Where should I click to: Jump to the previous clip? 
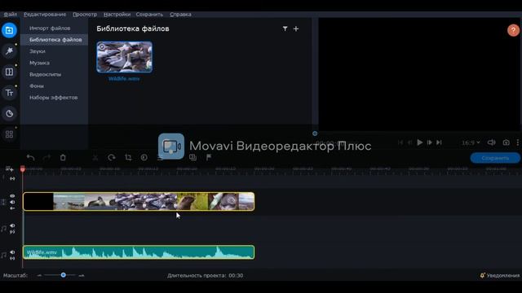(400, 142)
